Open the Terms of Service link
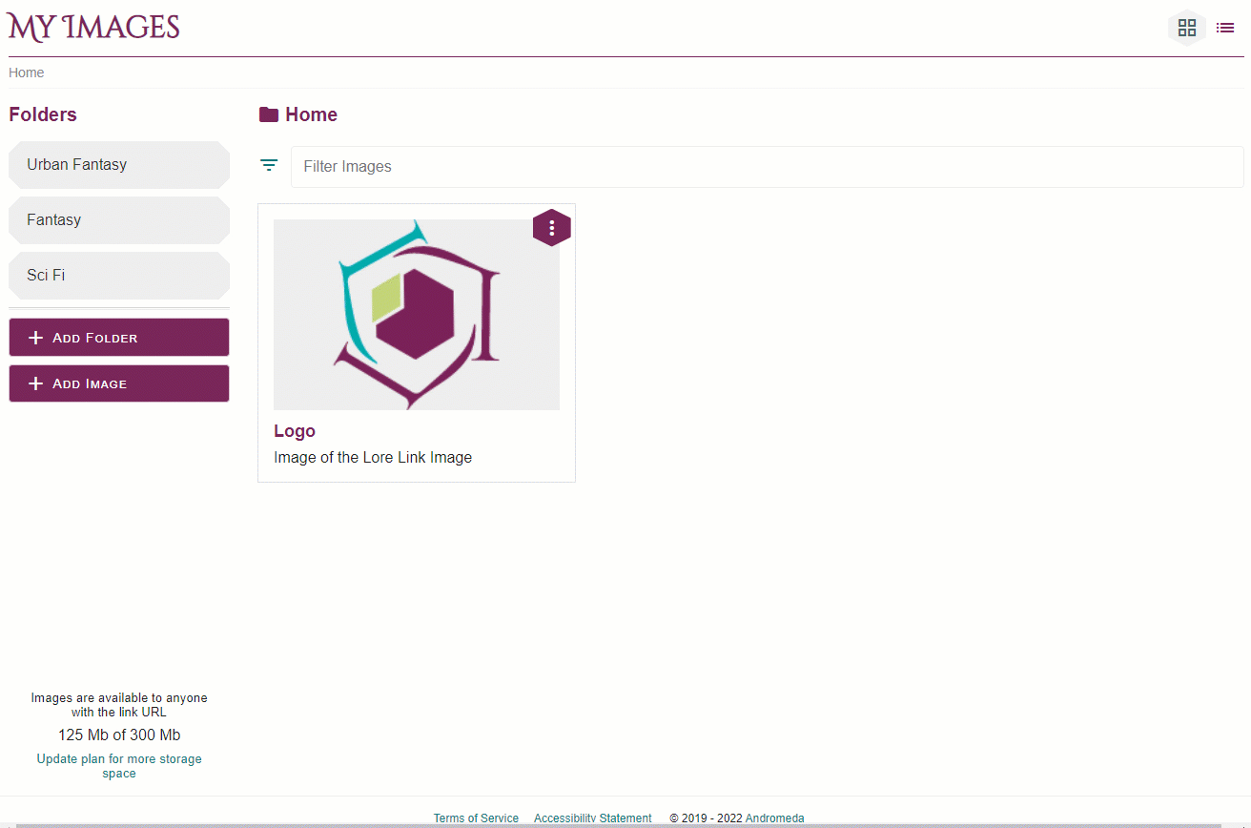The width and height of the screenshot is (1251, 828). coord(476,818)
